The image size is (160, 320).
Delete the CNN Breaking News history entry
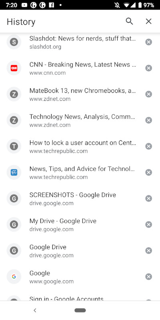(x=148, y=68)
